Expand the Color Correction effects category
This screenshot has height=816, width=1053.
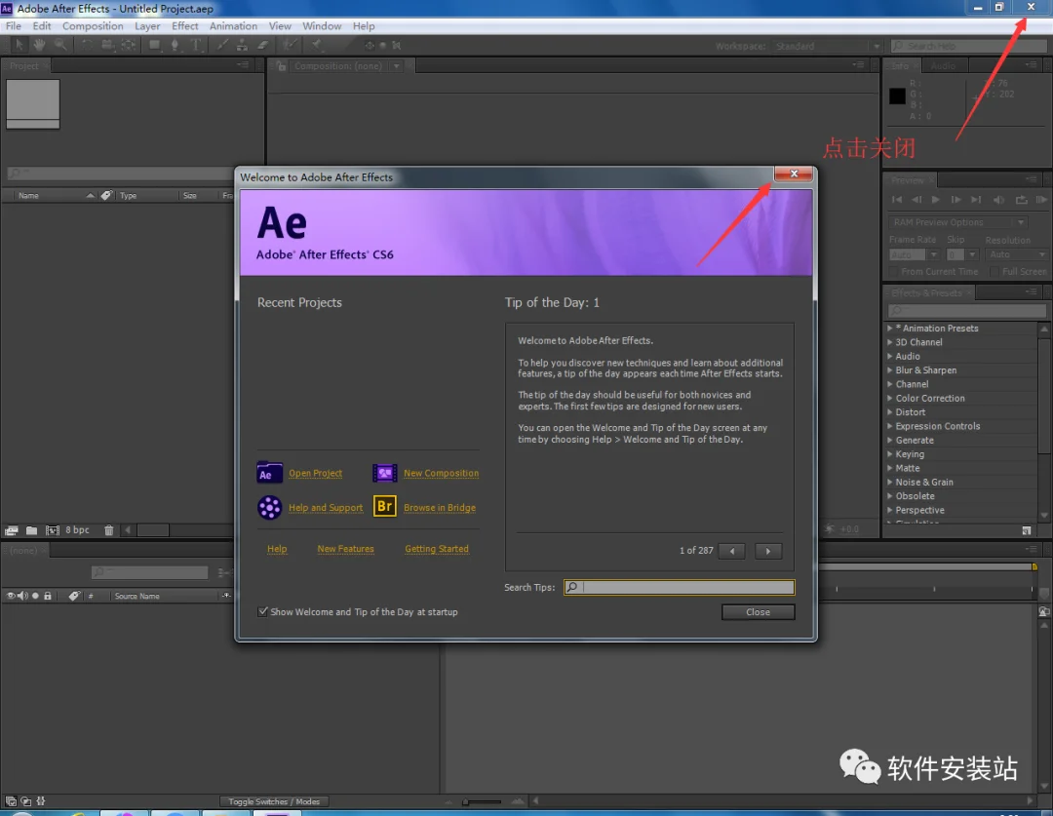890,398
